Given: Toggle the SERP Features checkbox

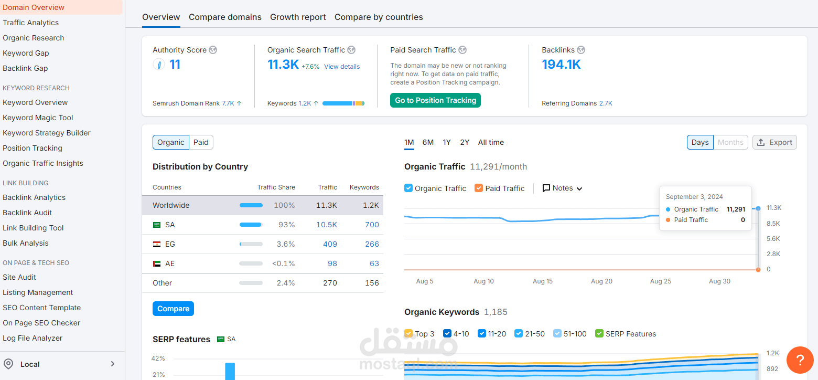Looking at the screenshot, I should pos(599,333).
